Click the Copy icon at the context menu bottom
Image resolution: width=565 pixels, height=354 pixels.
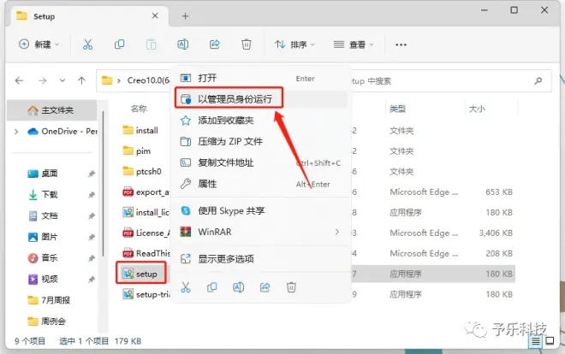coord(212,287)
